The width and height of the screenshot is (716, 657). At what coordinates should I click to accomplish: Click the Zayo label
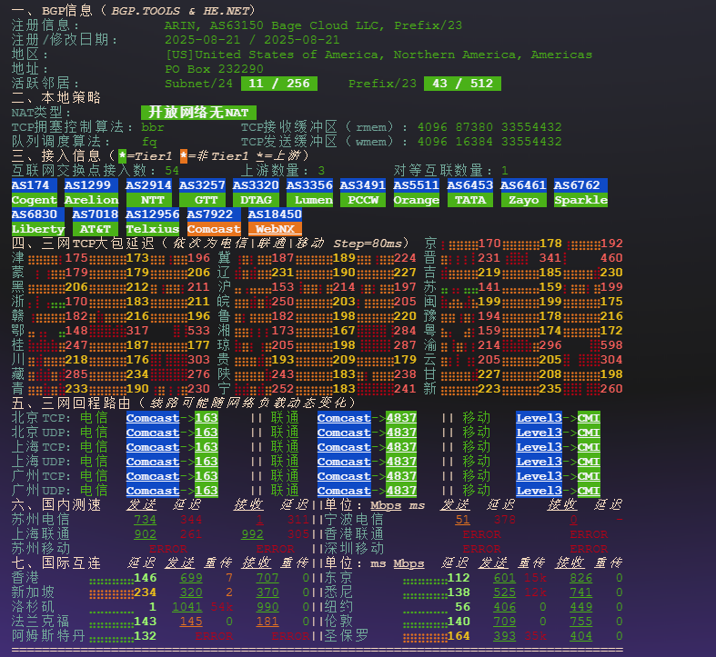pyautogui.click(x=523, y=200)
